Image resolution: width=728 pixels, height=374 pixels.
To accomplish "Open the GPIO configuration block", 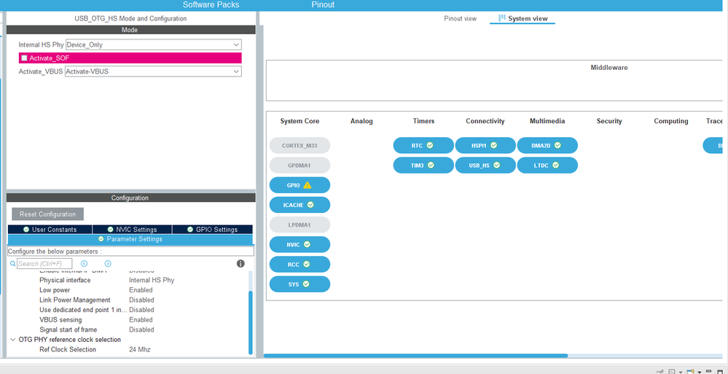I will pos(300,185).
